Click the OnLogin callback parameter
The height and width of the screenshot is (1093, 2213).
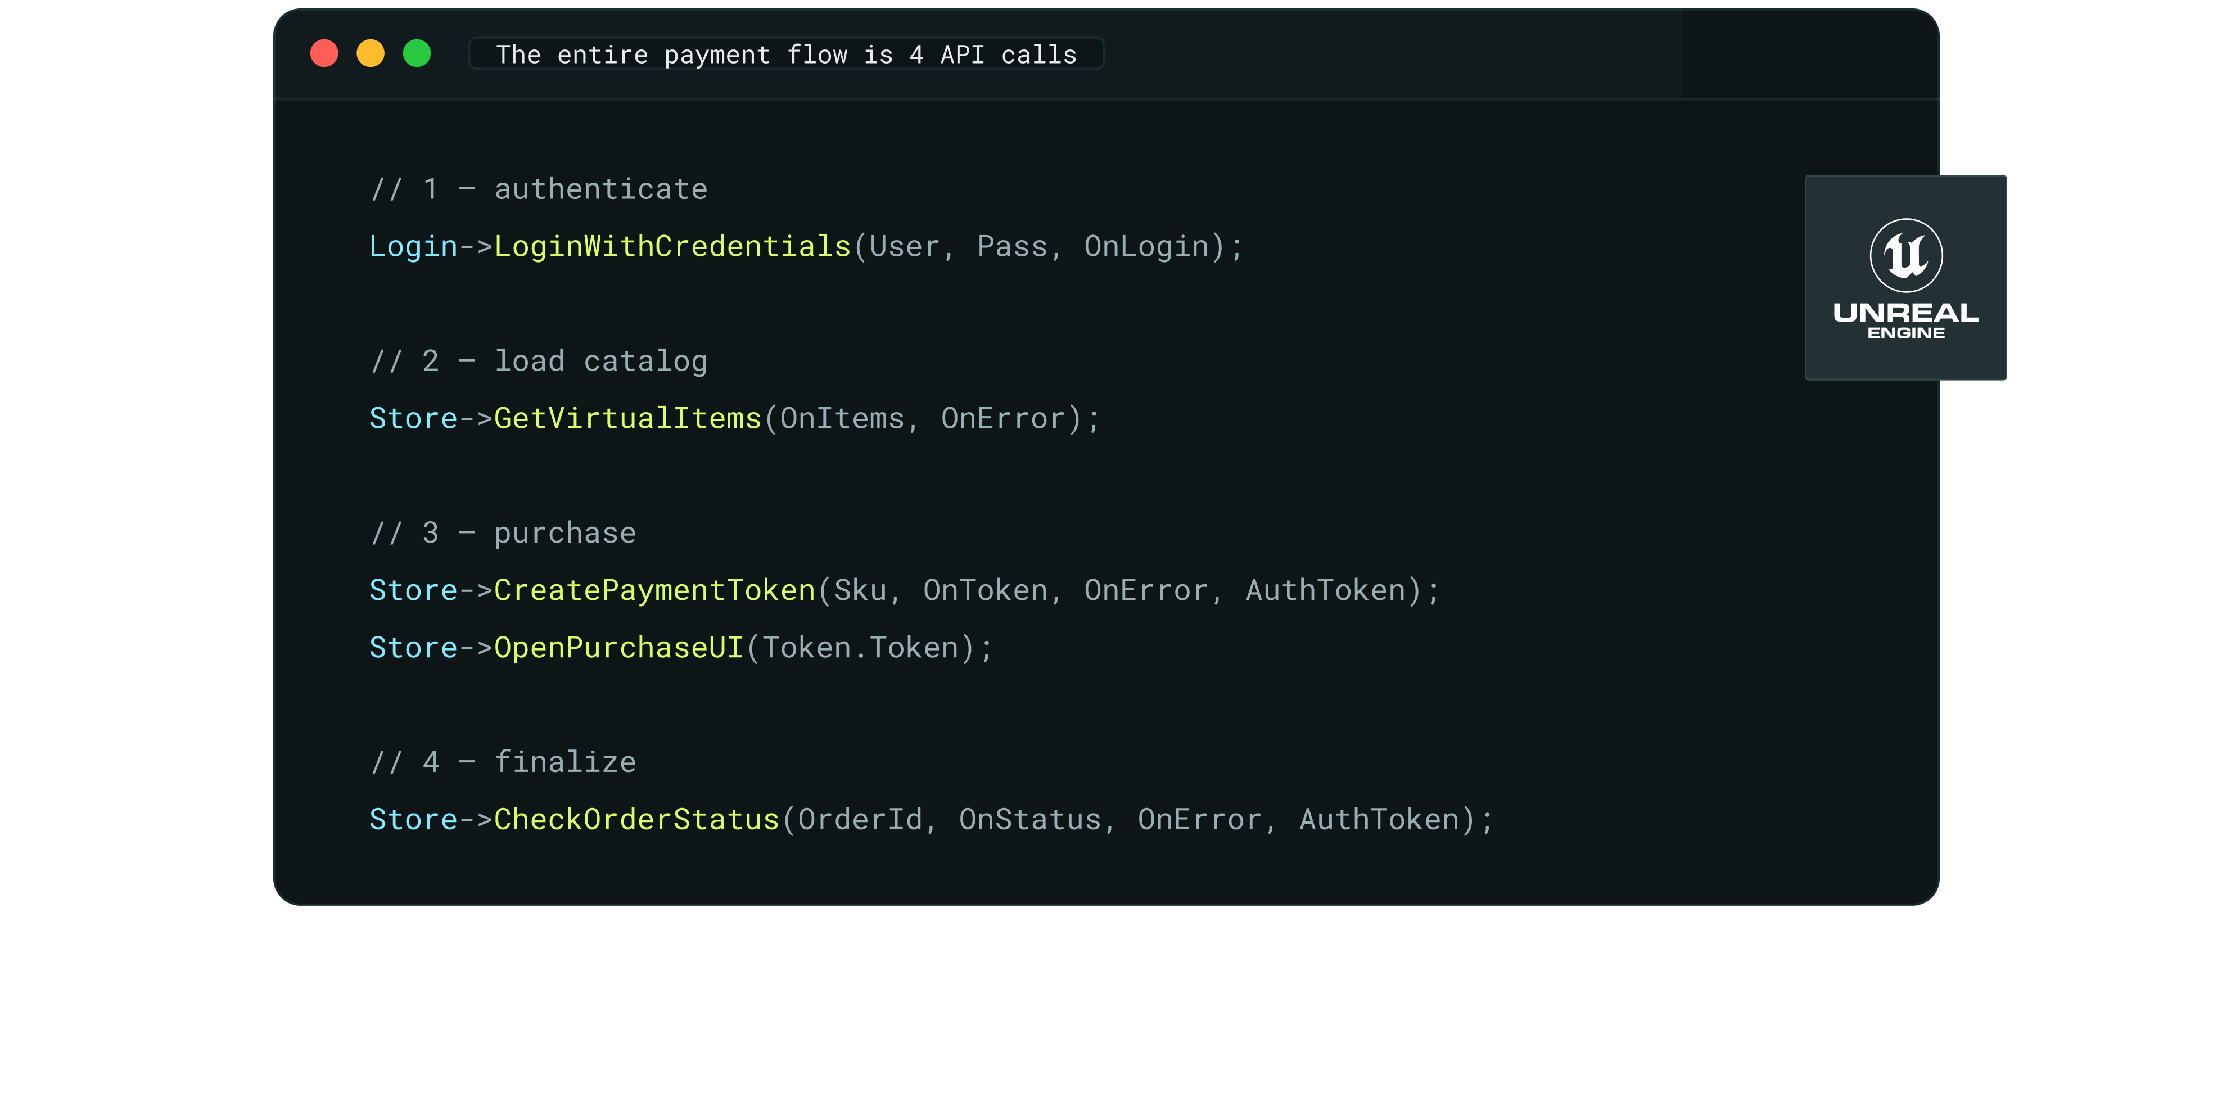coord(1146,247)
